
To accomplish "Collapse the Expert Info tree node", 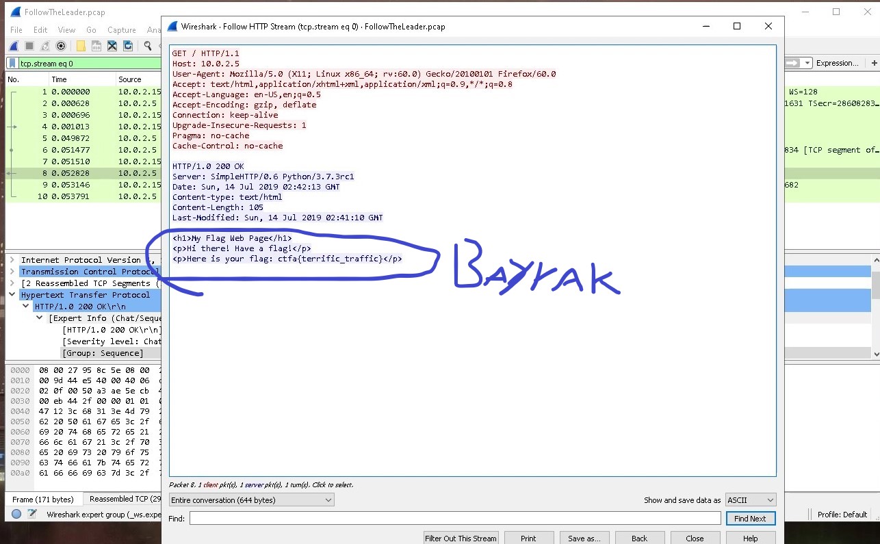I will 39,318.
